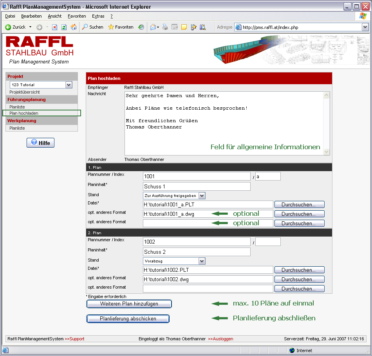Open the Datei menu
This screenshot has height=356, width=372.
10,16
